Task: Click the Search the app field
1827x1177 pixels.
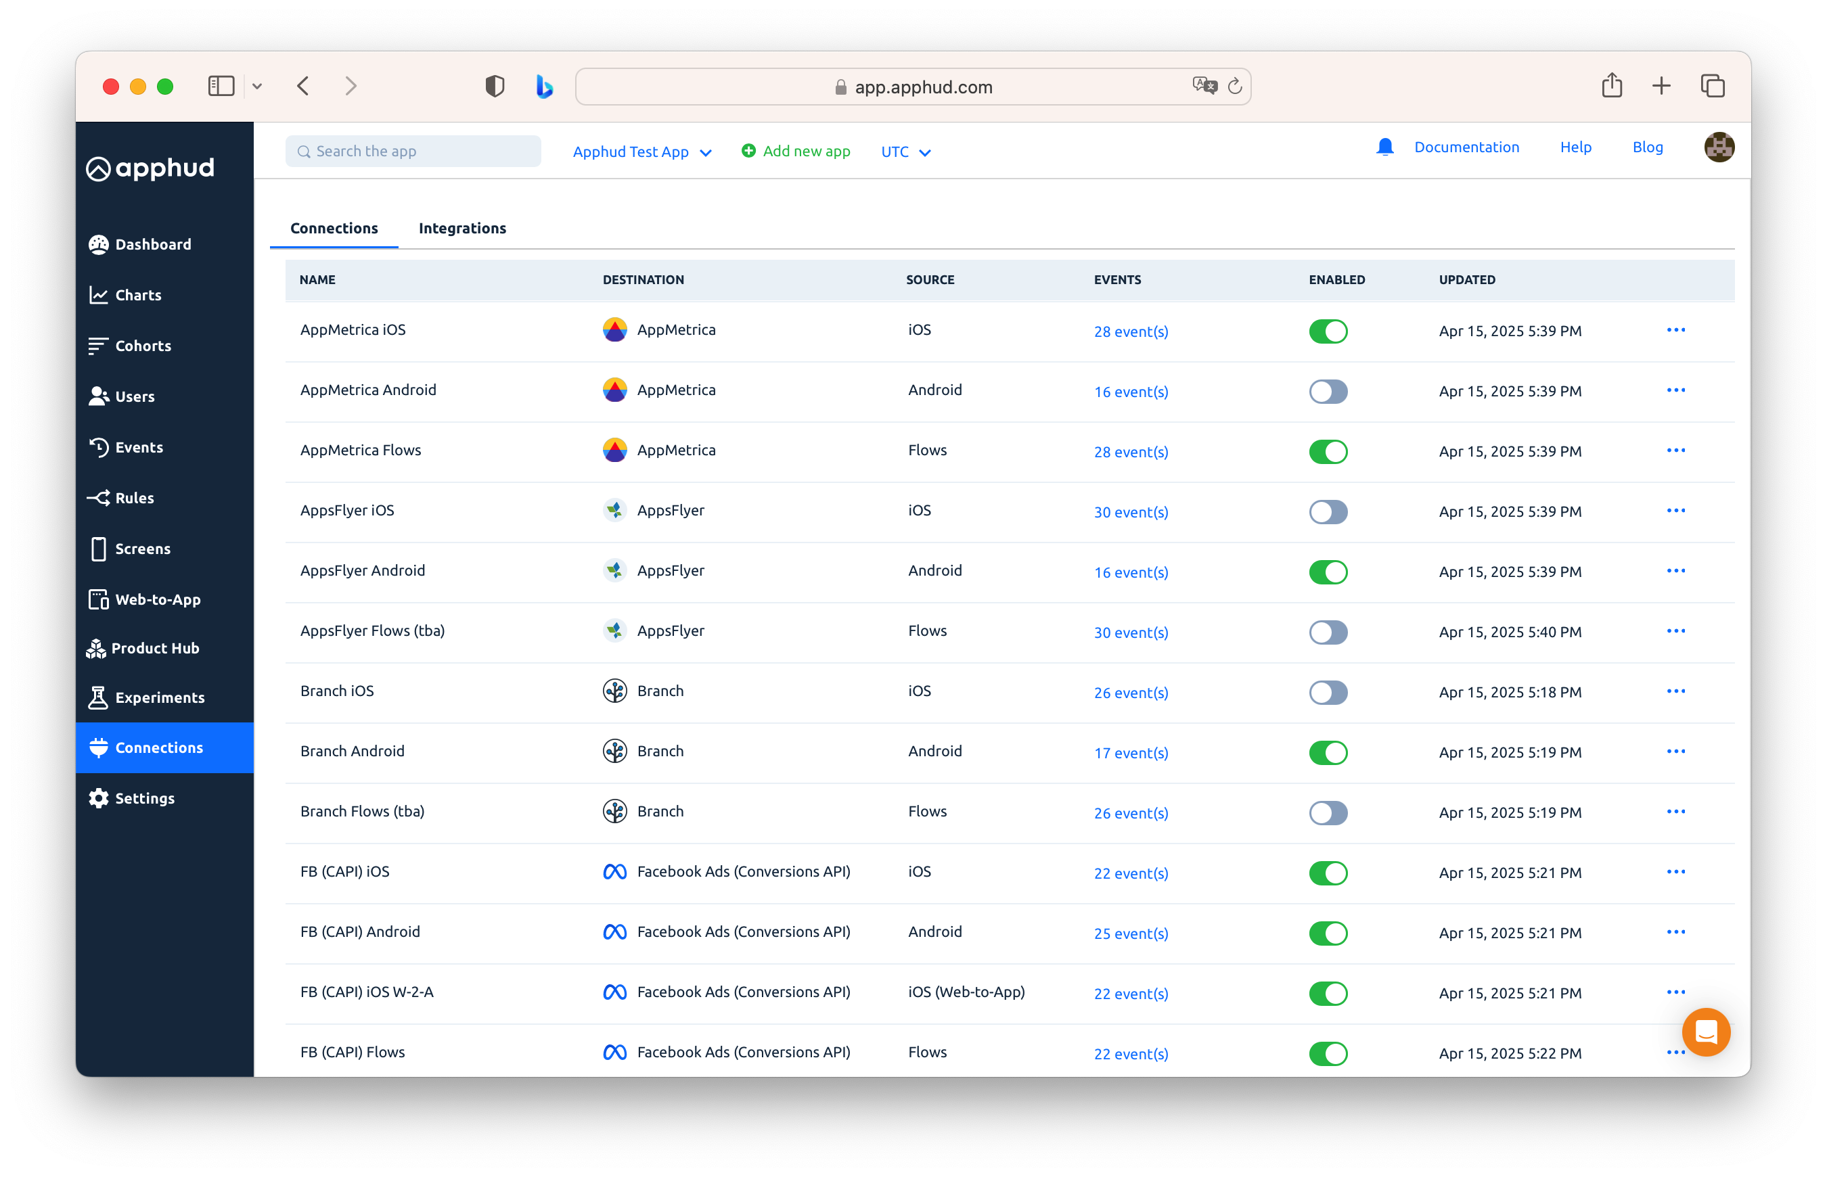Action: coord(413,152)
